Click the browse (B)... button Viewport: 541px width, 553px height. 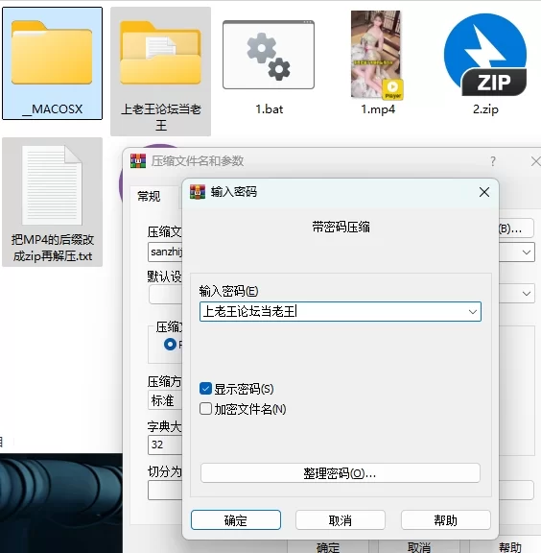pyautogui.click(x=516, y=228)
